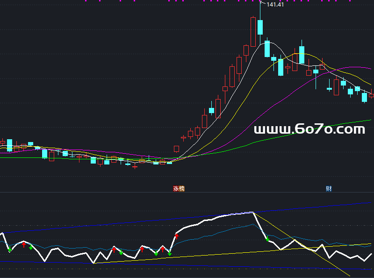Click the cyan candle topping the second rebound peak
The width and height of the screenshot is (374, 278).
[302, 54]
